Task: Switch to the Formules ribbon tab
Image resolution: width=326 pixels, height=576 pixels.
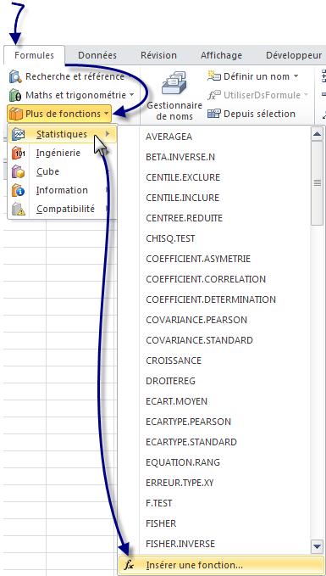Action: pyautogui.click(x=35, y=55)
